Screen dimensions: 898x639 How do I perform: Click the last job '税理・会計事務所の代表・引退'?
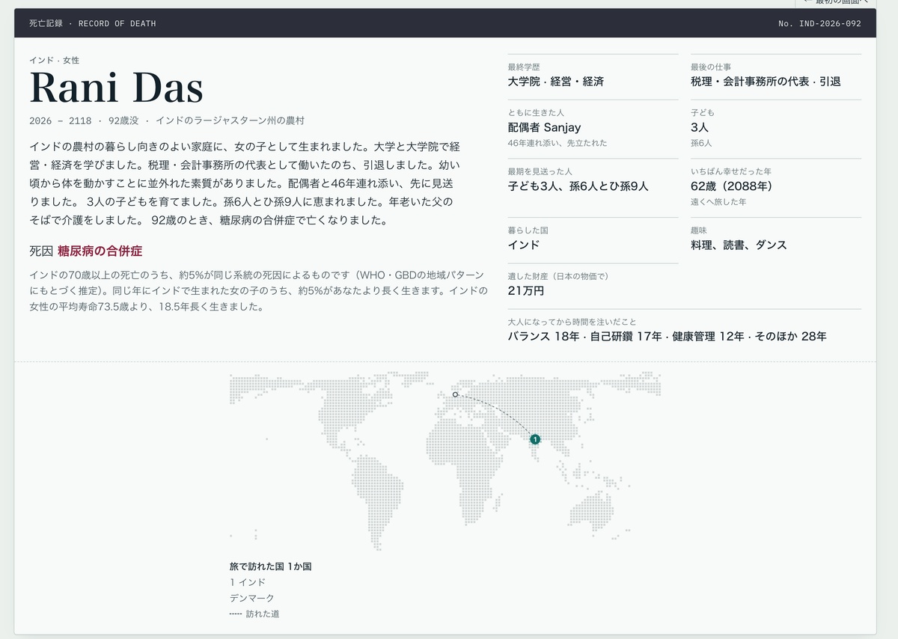766,82
